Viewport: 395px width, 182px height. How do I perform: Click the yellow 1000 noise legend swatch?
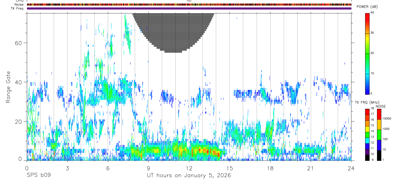click(x=379, y=124)
